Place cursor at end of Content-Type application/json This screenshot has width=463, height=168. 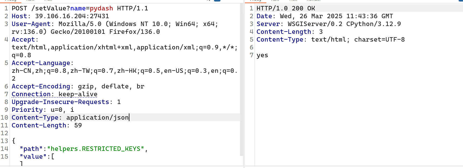[x=129, y=118]
